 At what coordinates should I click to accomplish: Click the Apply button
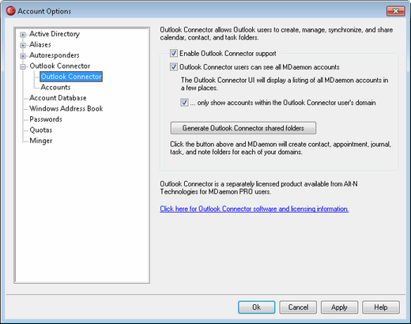[x=339, y=307]
